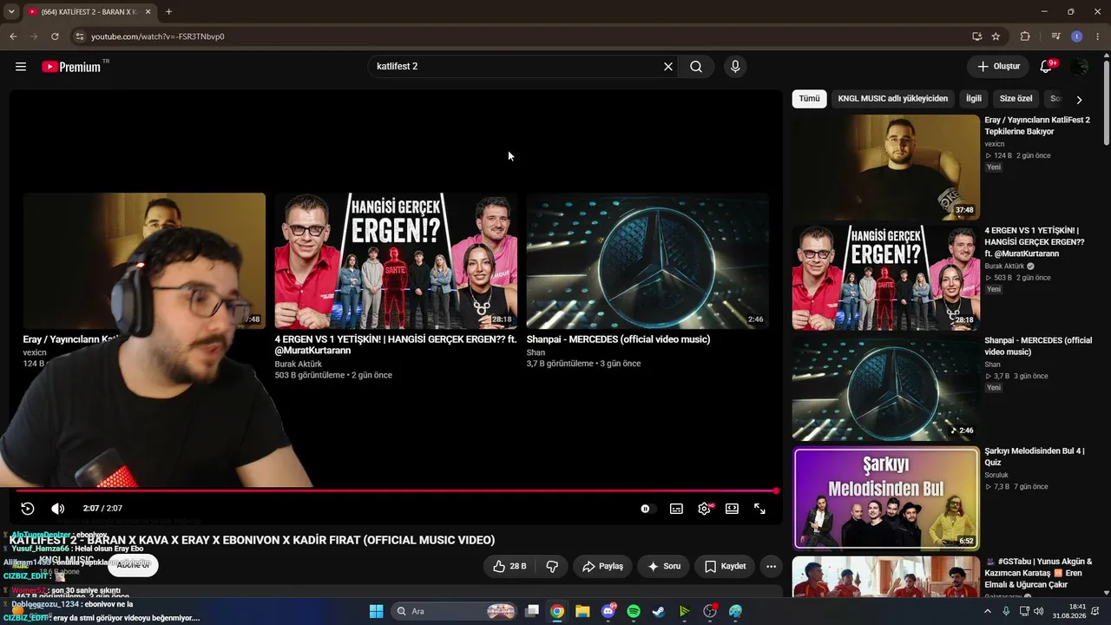
Task: Clear the search box text
Action: coord(668,67)
